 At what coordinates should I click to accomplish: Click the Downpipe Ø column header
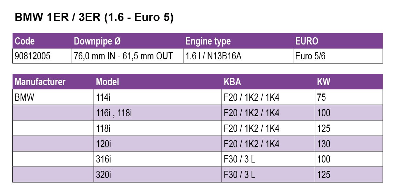98,41
